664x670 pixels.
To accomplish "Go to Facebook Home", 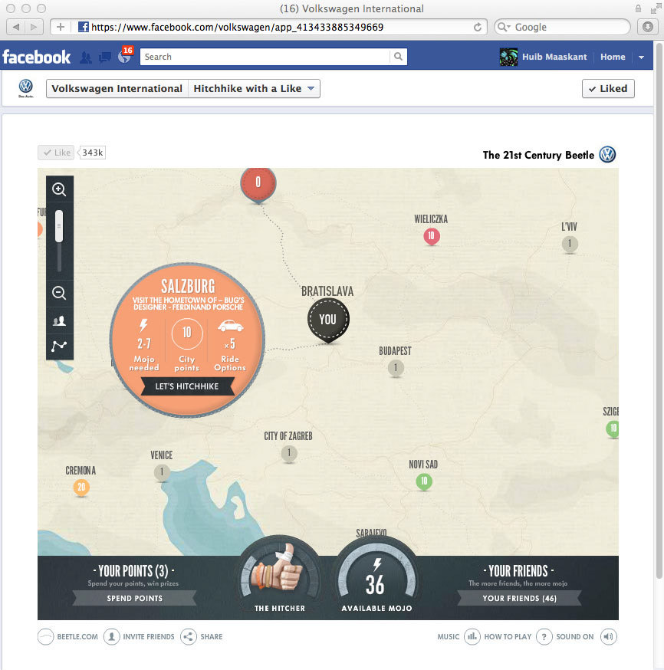I will [x=613, y=57].
